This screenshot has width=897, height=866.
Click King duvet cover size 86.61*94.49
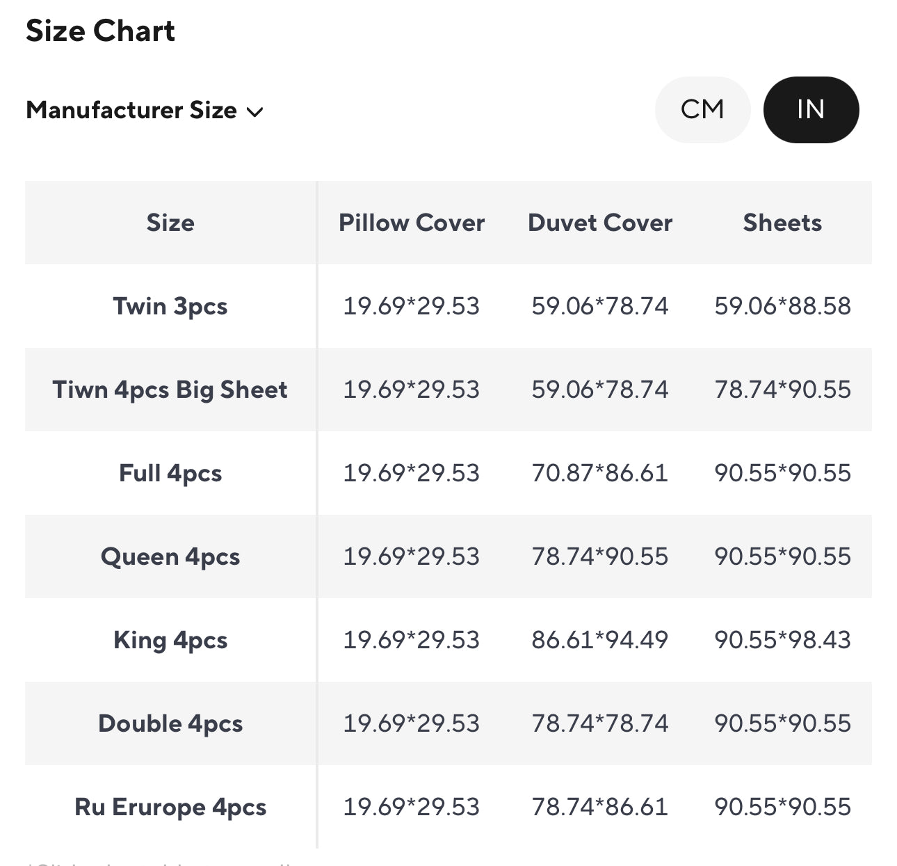[599, 640]
